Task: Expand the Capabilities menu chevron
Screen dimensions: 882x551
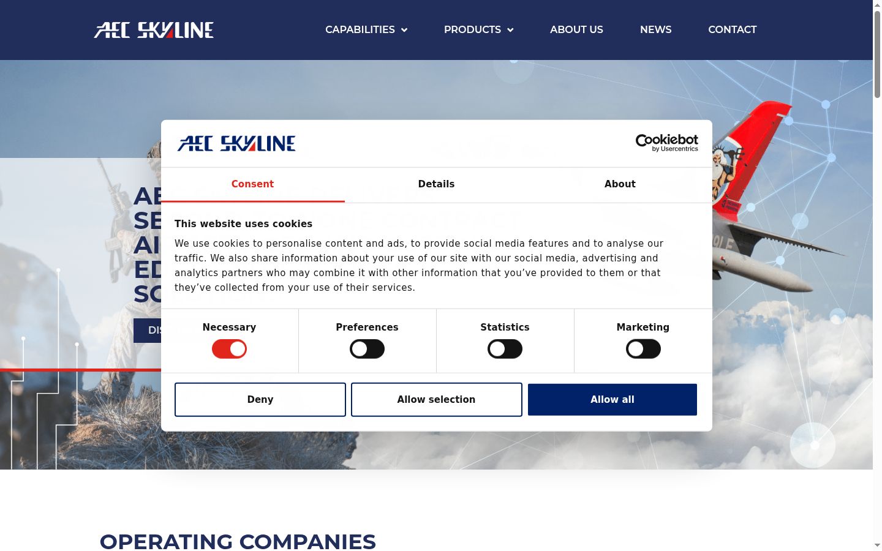Action: point(404,30)
